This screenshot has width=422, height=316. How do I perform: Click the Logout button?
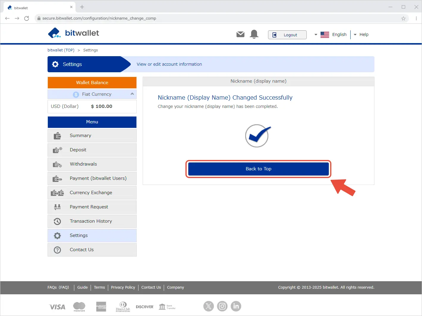[287, 35]
